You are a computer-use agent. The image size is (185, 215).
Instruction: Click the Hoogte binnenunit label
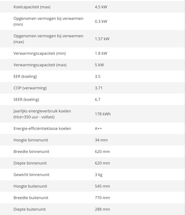pos(31,140)
